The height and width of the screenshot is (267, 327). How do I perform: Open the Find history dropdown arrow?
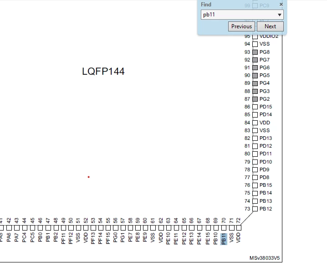(x=280, y=15)
